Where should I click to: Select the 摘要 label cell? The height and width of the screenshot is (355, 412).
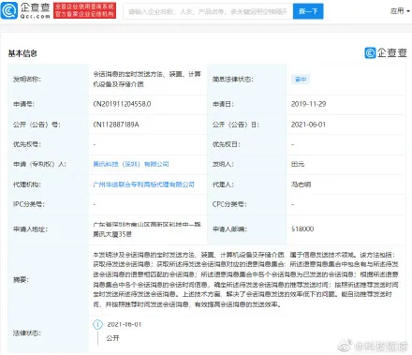click(49, 279)
